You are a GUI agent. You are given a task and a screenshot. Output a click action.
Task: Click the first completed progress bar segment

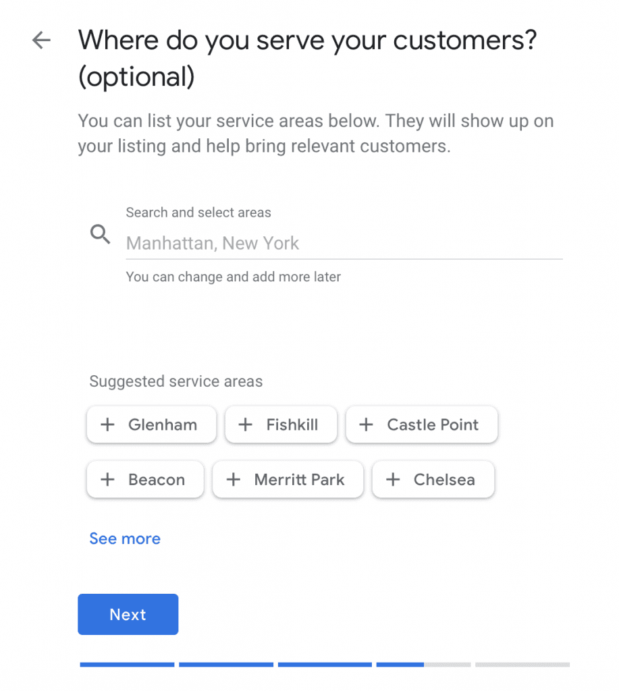coord(126,664)
